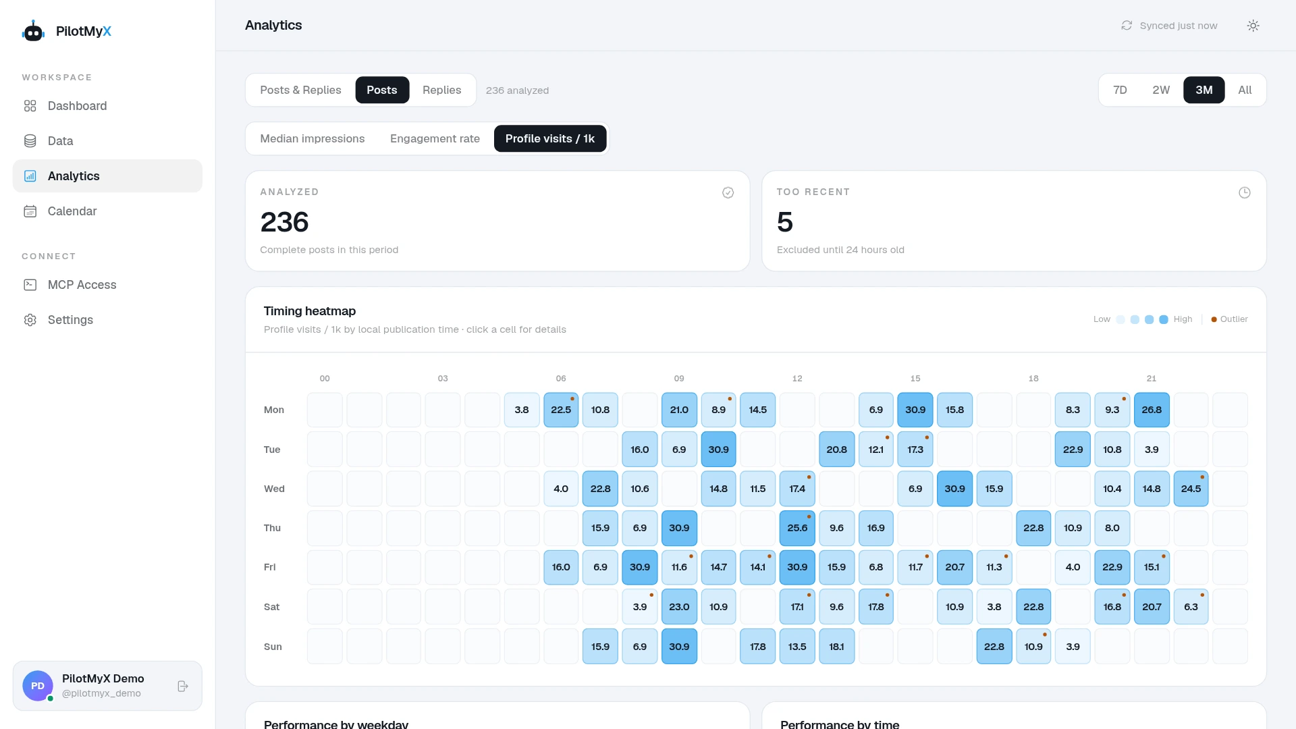Click the Synced just now status
The height and width of the screenshot is (729, 1296).
point(1170,26)
